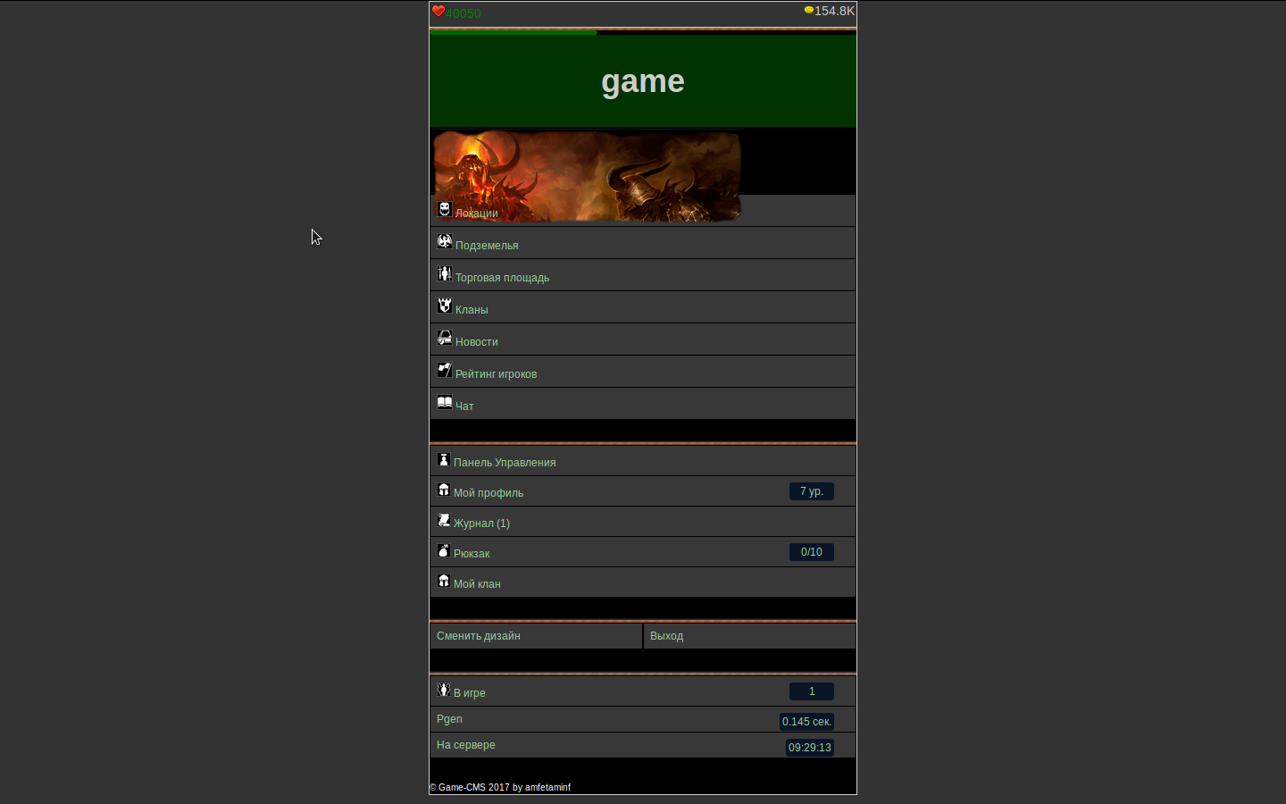Click the Чат open book icon
Screen dimensions: 1286x804
point(445,402)
